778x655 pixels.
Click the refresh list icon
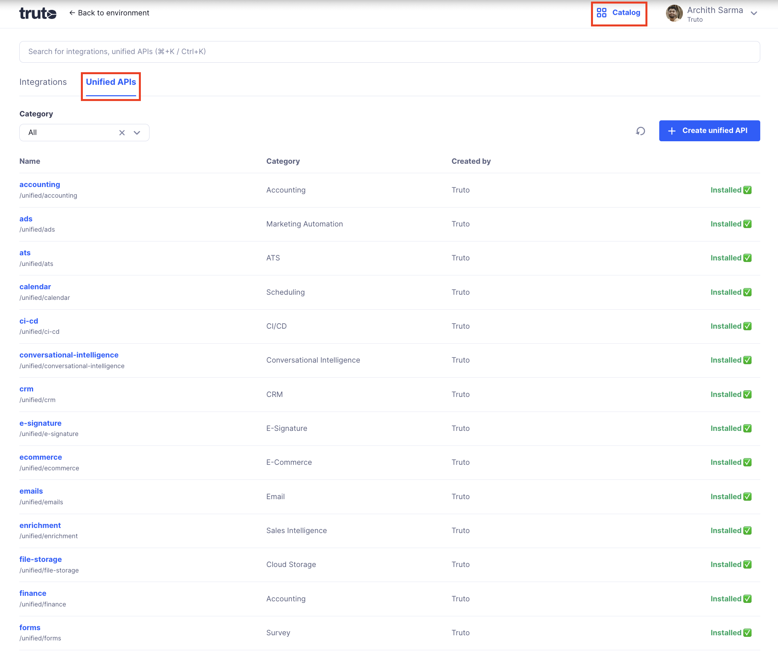(640, 131)
